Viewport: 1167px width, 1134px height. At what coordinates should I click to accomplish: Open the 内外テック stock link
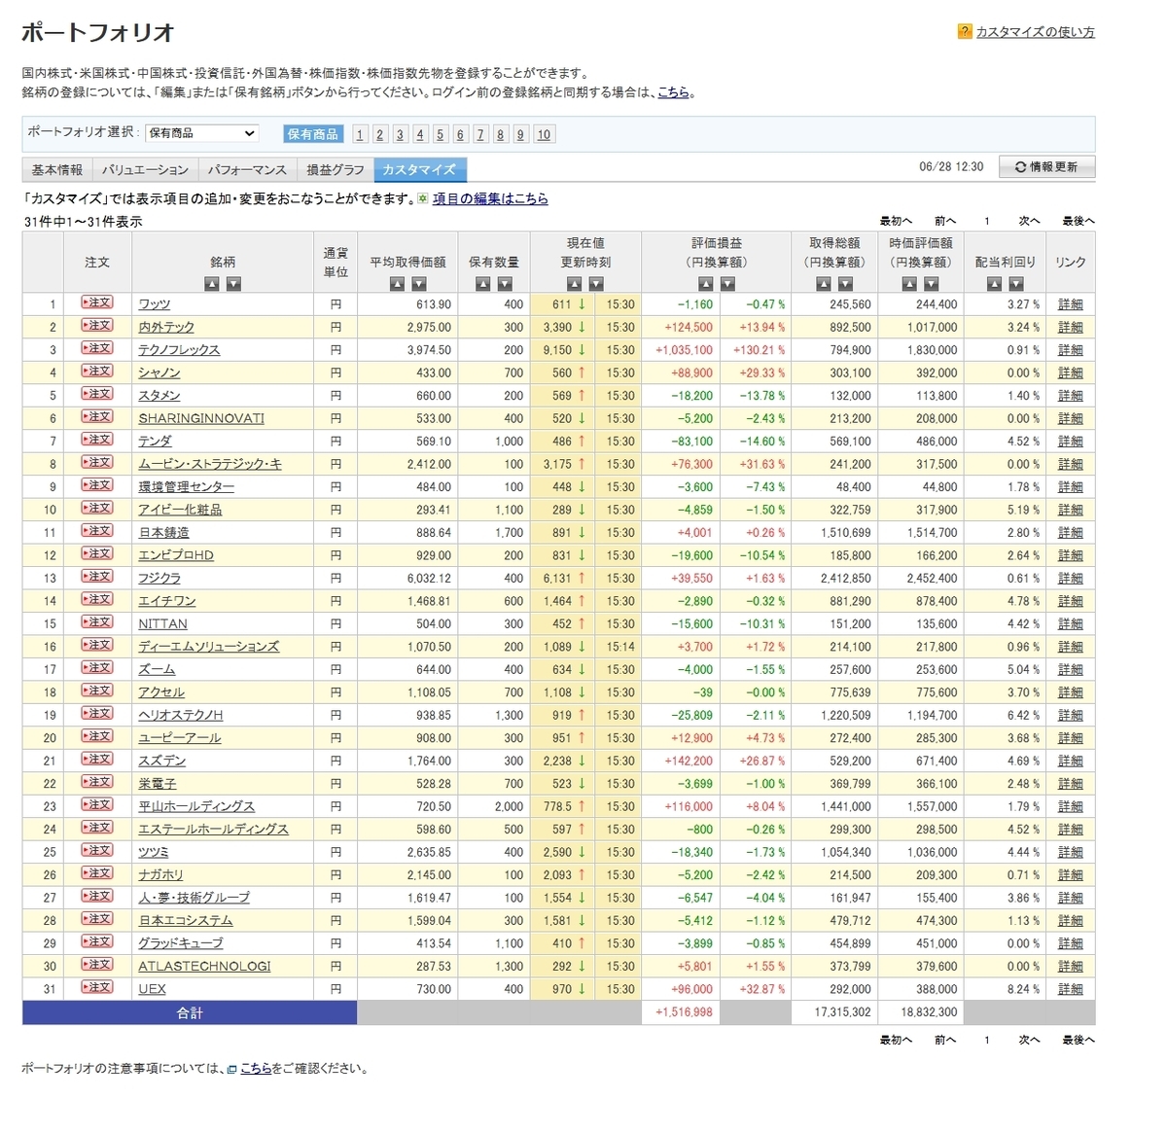coord(166,327)
